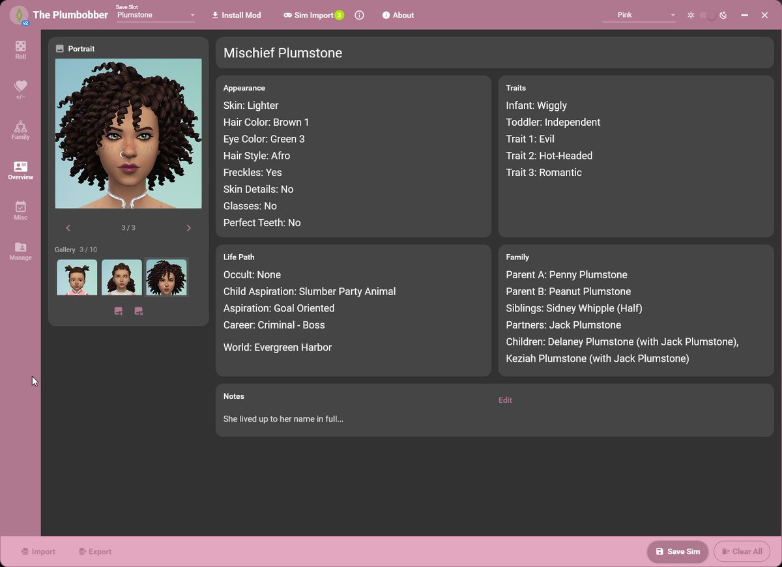782x567 pixels.
Task: Click 'Occult: None' text
Action: pyautogui.click(x=252, y=275)
